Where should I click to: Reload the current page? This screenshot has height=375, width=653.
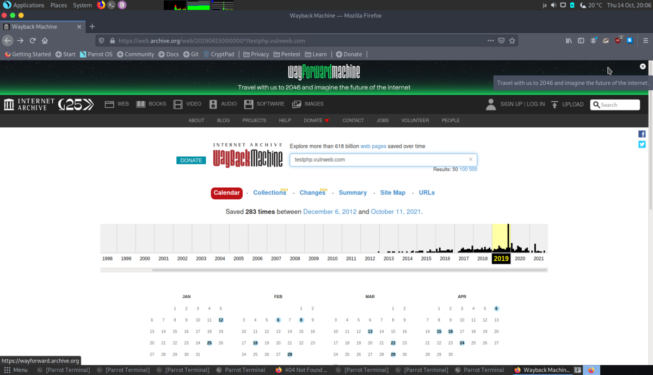point(33,40)
